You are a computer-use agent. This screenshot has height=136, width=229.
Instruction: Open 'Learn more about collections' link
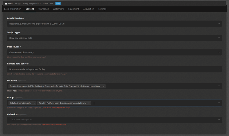click(x=54, y=125)
